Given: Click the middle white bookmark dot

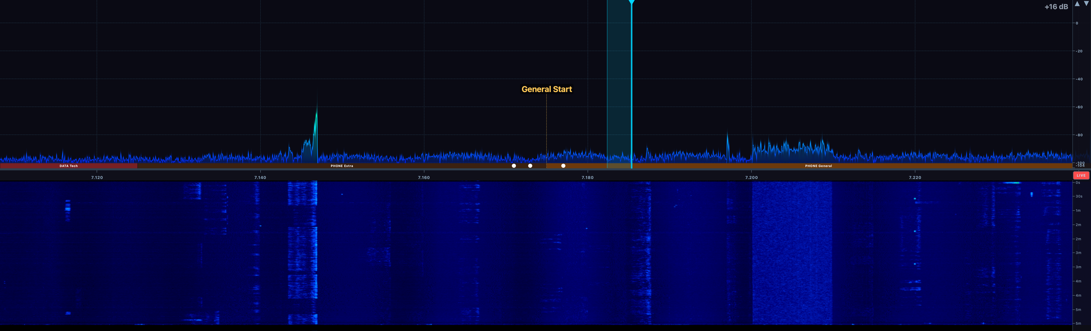Looking at the screenshot, I should pos(530,166).
